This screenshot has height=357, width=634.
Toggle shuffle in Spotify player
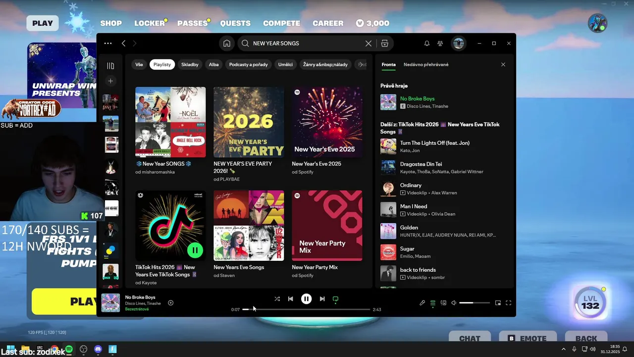click(x=277, y=299)
